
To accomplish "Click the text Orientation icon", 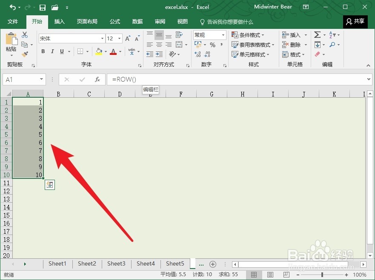I will click(172, 54).
